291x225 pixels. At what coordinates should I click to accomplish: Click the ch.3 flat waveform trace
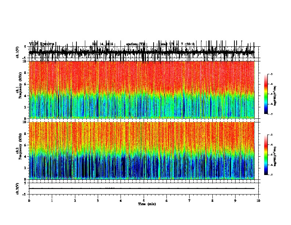tap(141, 189)
